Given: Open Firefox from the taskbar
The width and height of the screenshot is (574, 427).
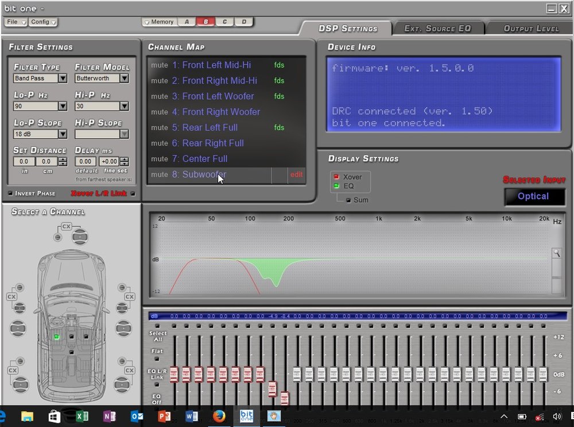Looking at the screenshot, I should [219, 416].
